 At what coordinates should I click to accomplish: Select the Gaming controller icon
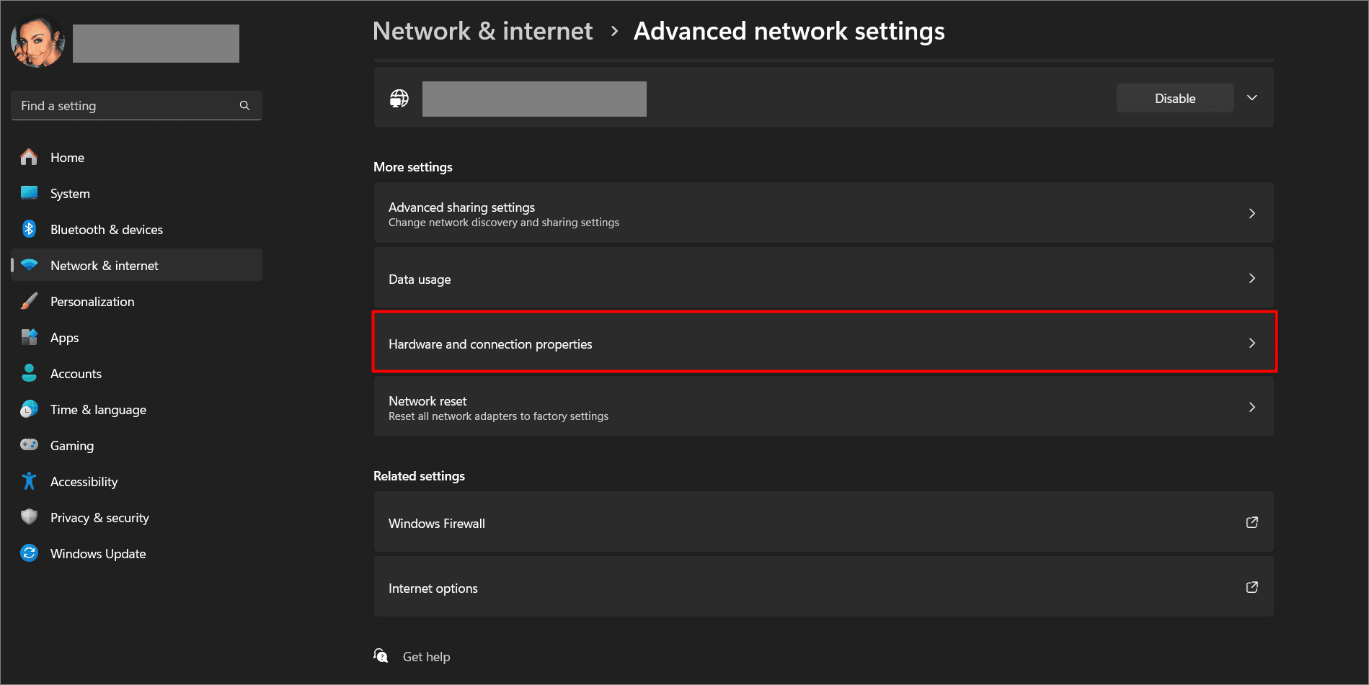click(29, 445)
